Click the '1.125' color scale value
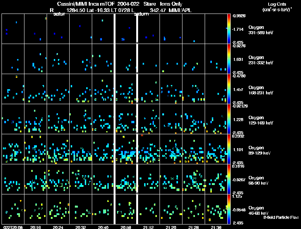Image resolution: width=301 pixels, height=229 pixels. [x=237, y=196]
